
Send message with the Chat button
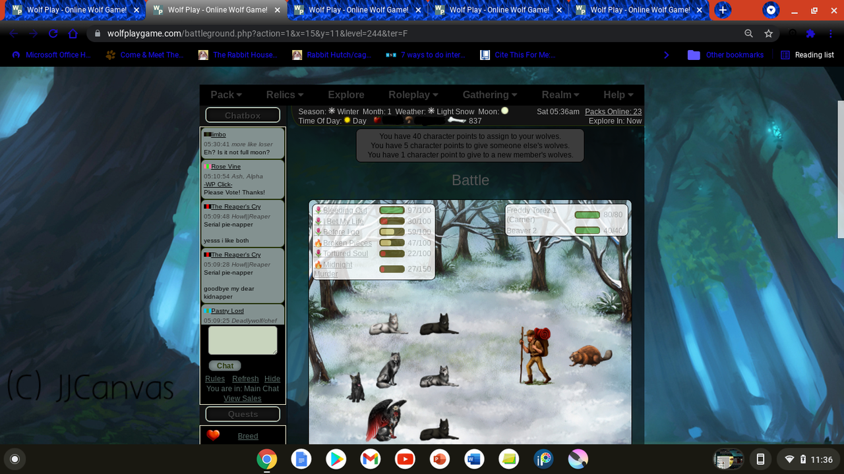(x=225, y=366)
